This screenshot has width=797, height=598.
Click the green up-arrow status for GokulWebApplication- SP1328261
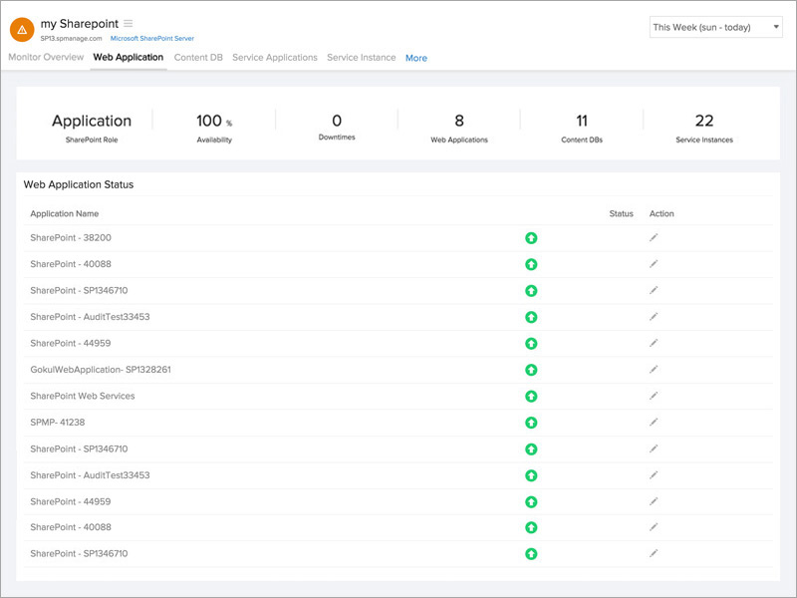[x=533, y=369]
